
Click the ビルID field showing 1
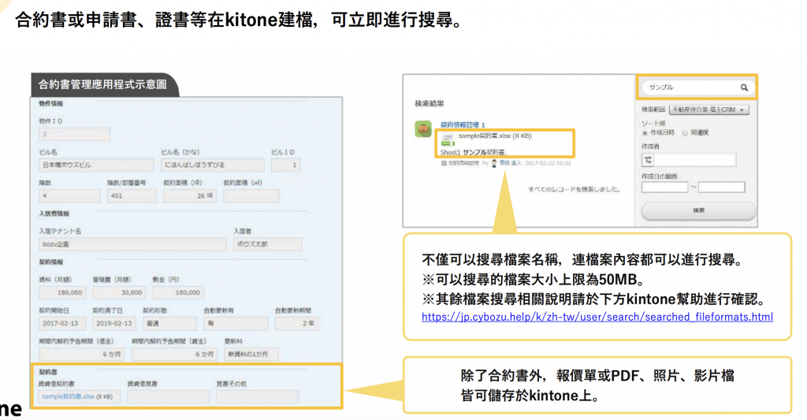pyautogui.click(x=285, y=165)
